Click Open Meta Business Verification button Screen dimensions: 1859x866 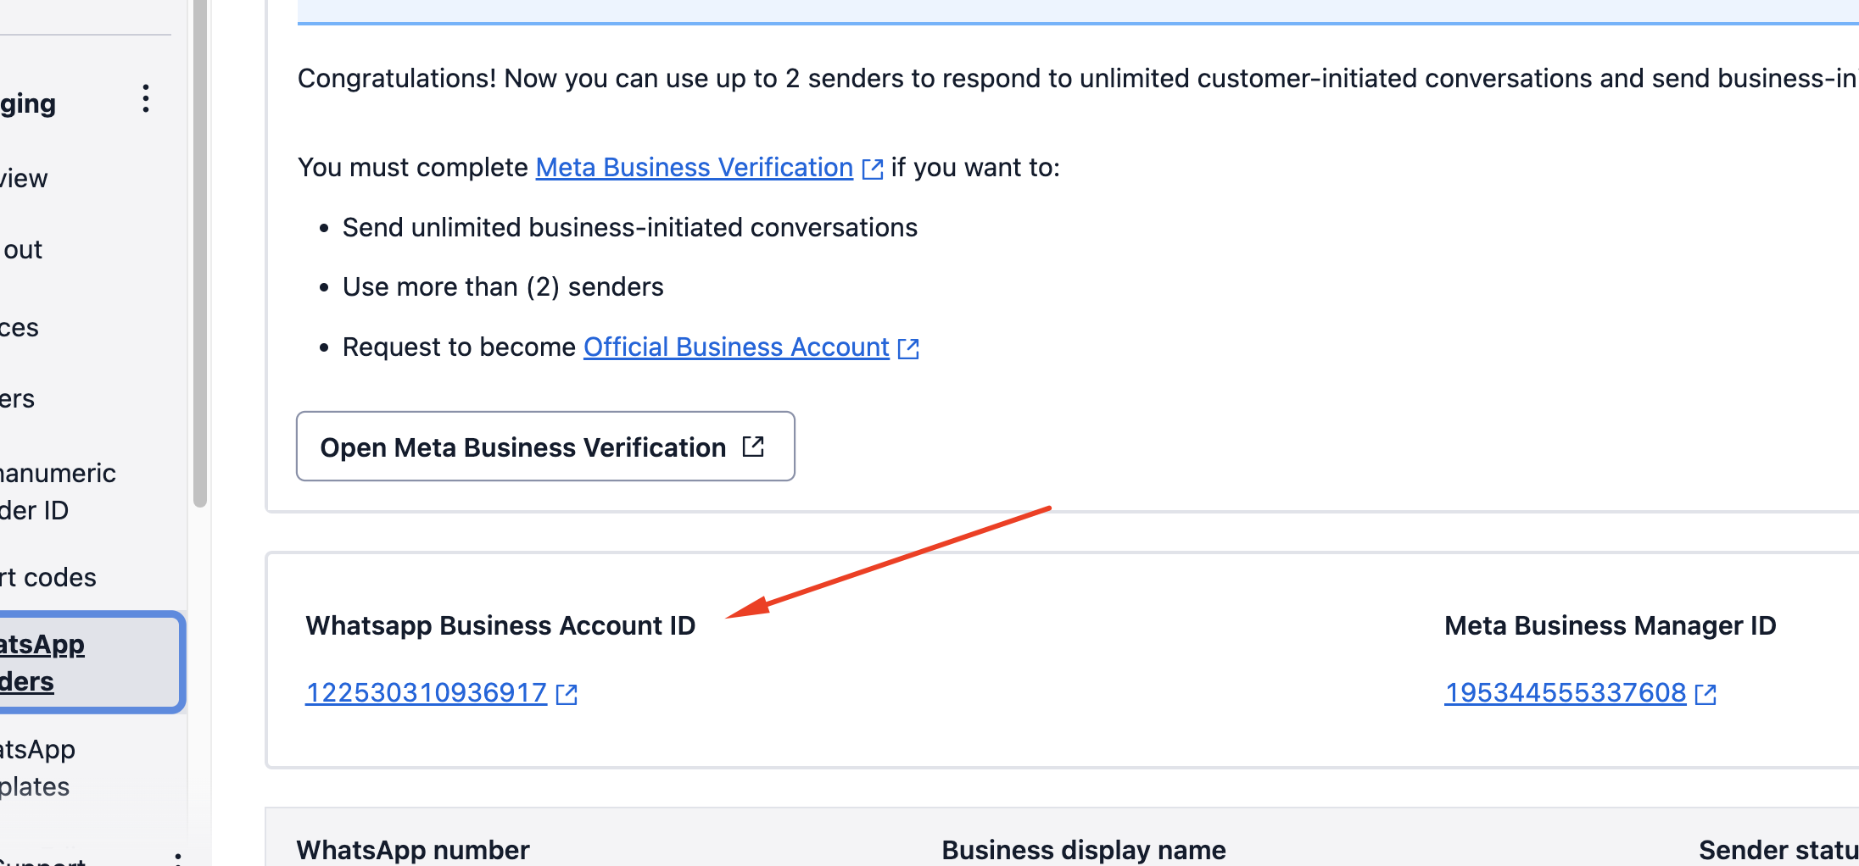coord(545,447)
